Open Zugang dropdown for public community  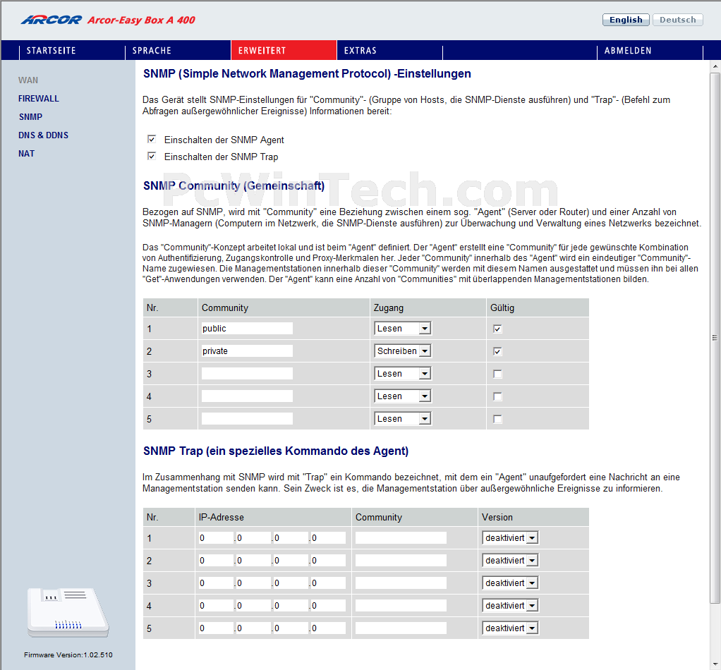click(x=402, y=329)
